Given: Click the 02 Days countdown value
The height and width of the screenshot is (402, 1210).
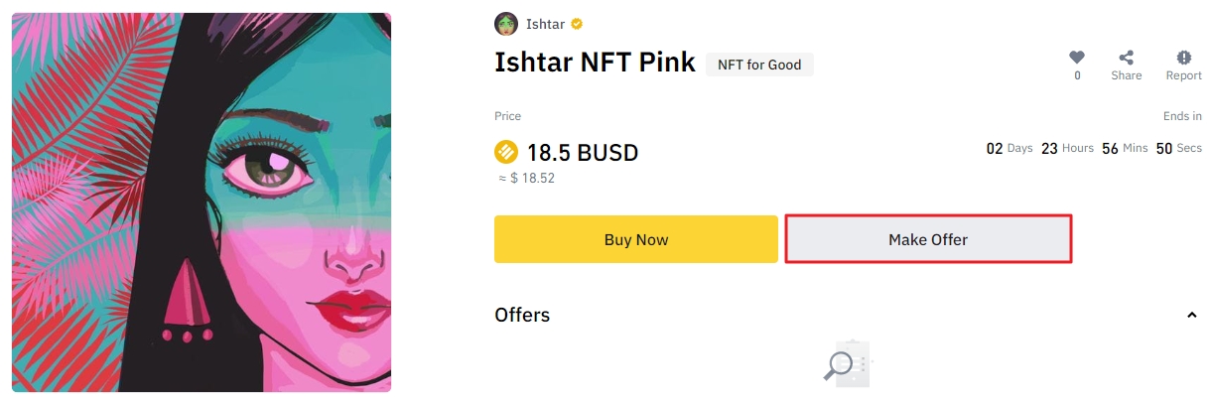Looking at the screenshot, I should [995, 149].
